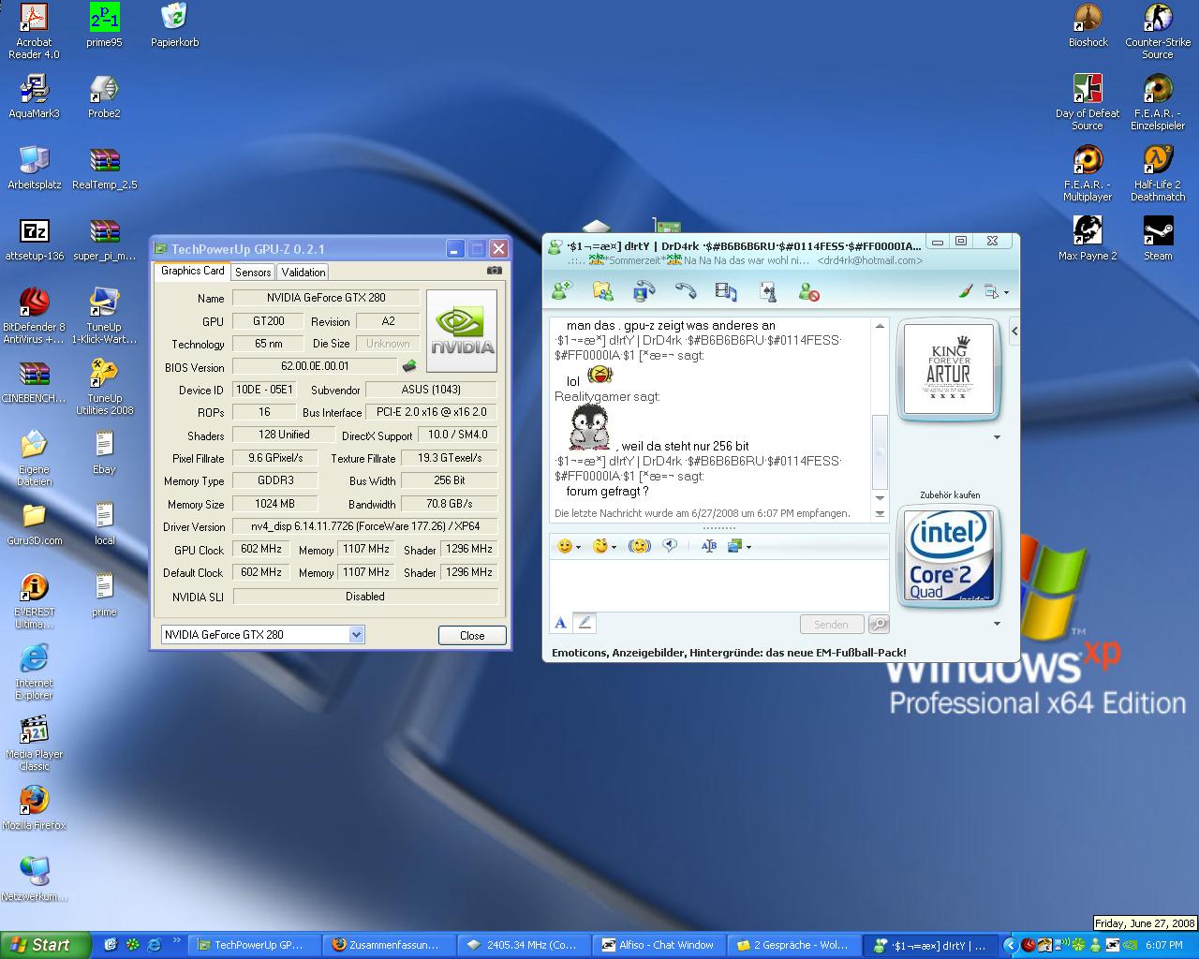This screenshot has width=1199, height=959.
Task: Open the games and activities card icon
Action: tap(768, 291)
